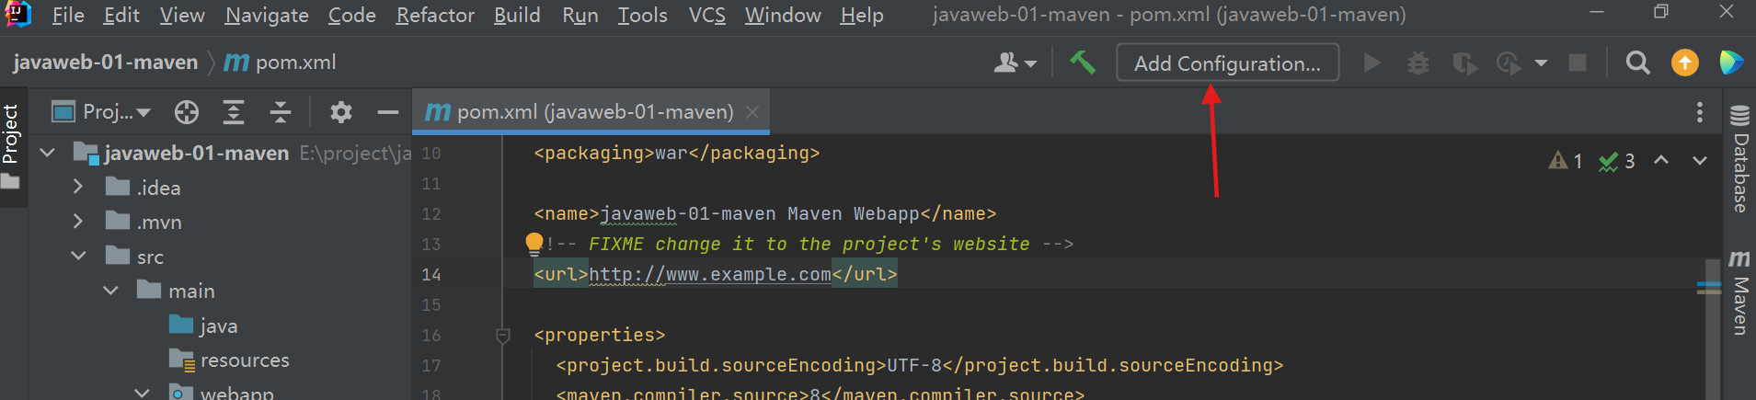
Task: Open editor tab three-dots menu
Action: [x=1700, y=112]
